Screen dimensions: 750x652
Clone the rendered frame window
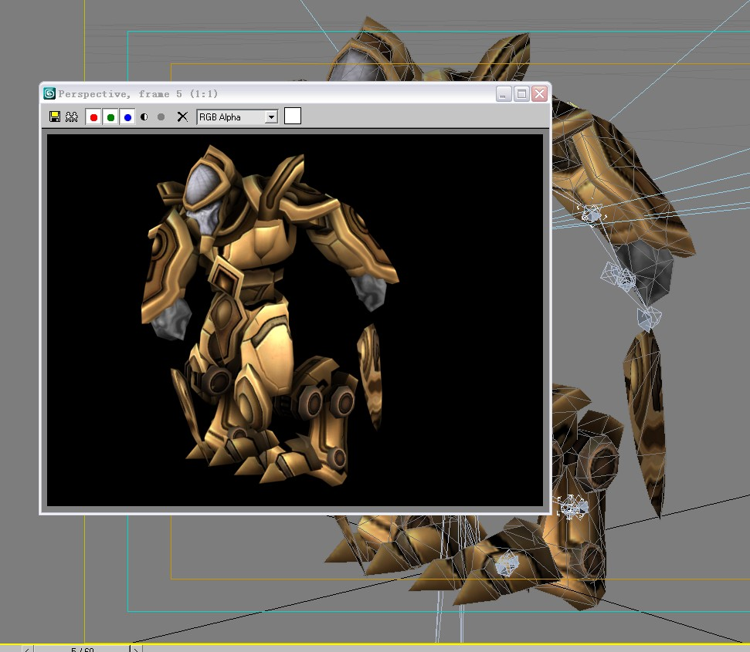click(72, 117)
